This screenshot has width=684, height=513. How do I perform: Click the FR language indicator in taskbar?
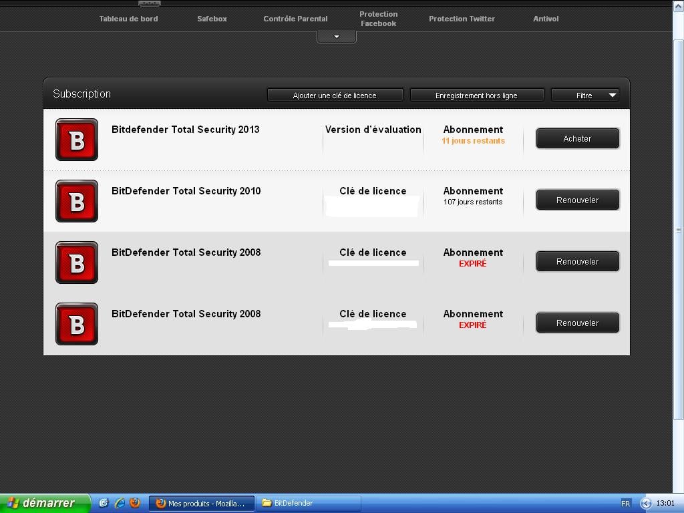tap(625, 504)
